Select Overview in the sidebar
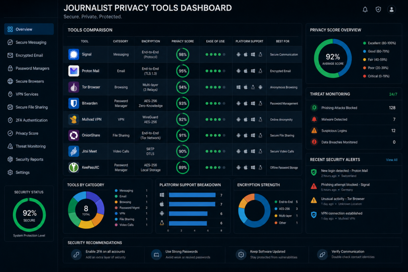 (x=29, y=29)
